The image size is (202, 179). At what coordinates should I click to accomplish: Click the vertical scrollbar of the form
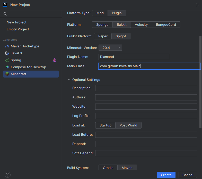[200, 82]
